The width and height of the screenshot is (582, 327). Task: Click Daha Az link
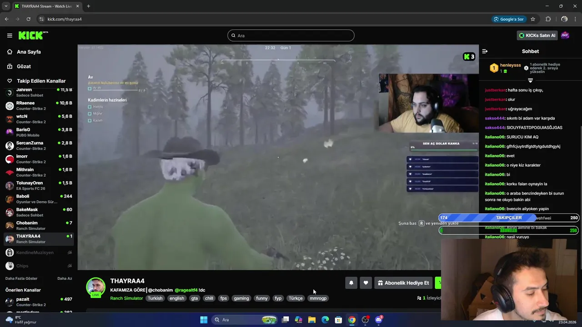click(65, 278)
